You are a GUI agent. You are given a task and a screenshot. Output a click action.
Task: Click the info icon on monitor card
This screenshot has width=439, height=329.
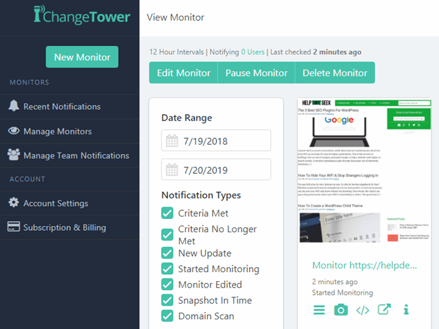[406, 310]
